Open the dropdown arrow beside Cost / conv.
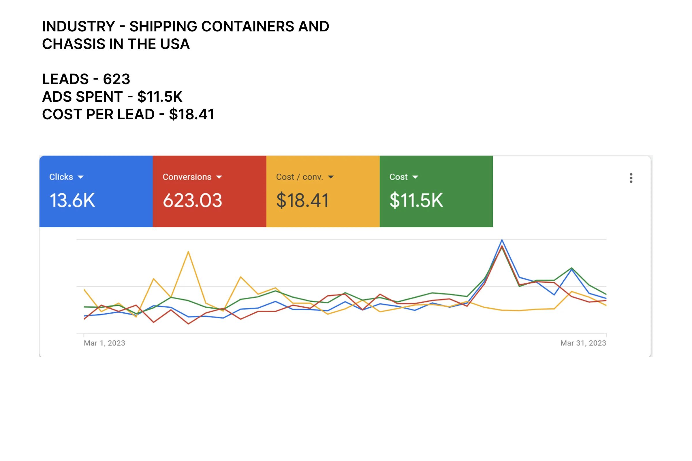 point(331,177)
